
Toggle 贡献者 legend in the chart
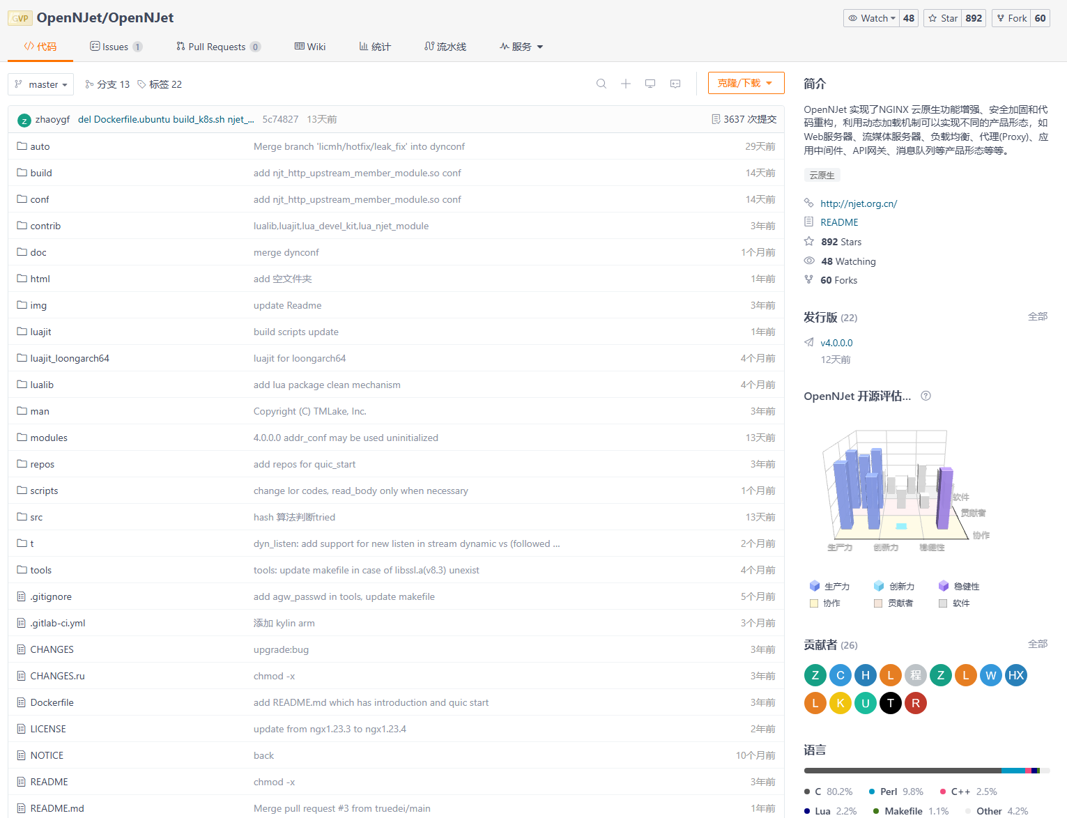[x=893, y=603]
